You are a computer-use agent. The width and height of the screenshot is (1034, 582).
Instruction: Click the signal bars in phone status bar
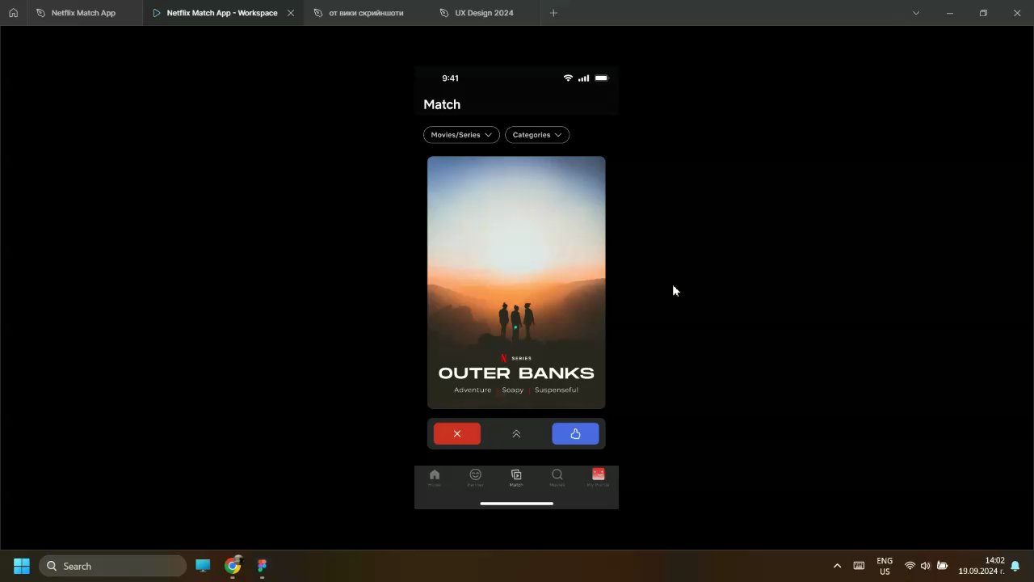pyautogui.click(x=583, y=78)
